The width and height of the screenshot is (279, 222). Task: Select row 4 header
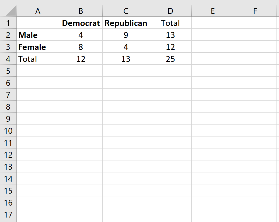point(8,59)
